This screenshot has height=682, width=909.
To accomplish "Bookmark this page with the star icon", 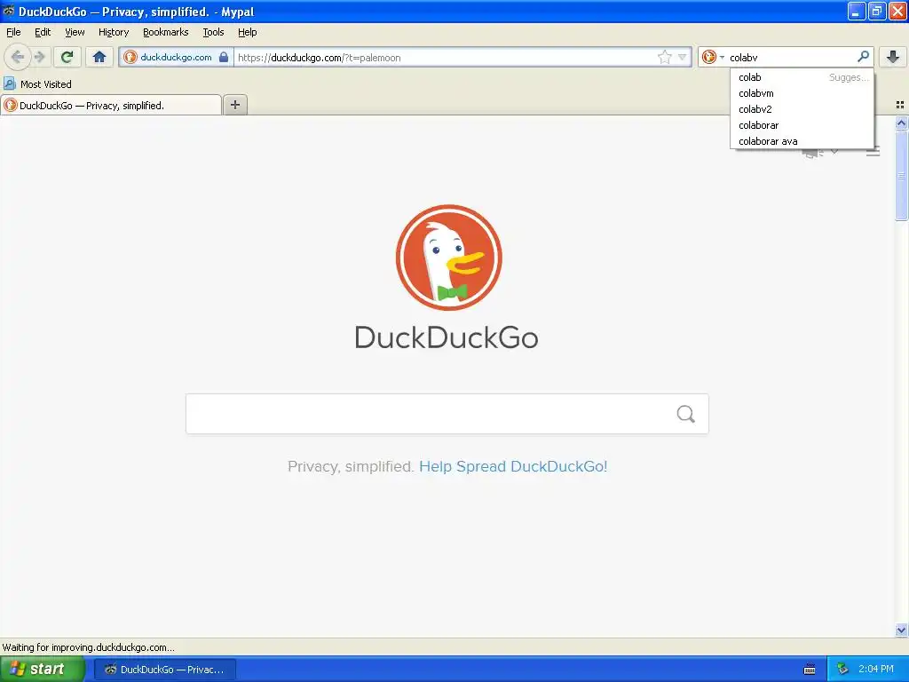I will tap(664, 57).
